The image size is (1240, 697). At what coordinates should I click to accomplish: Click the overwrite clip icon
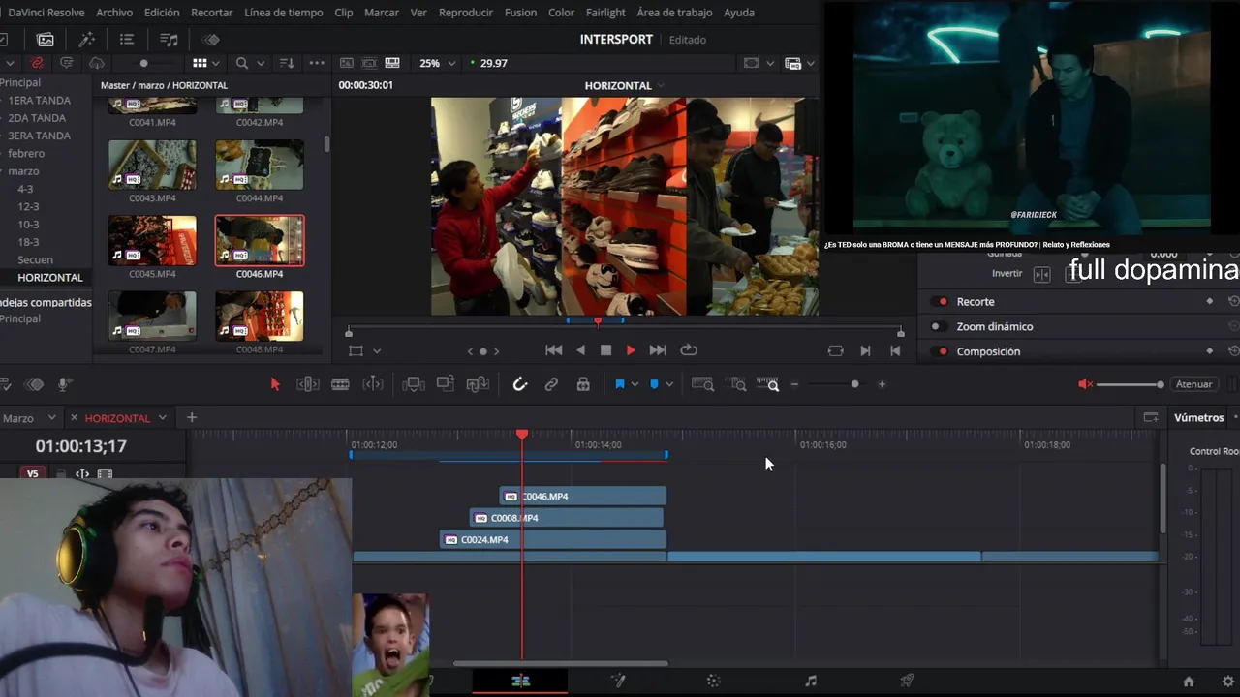coord(446,384)
